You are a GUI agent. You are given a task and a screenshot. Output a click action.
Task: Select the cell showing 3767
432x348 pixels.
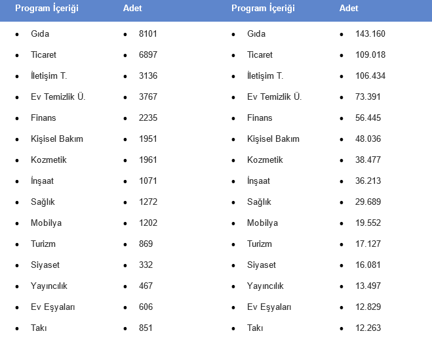coord(148,97)
